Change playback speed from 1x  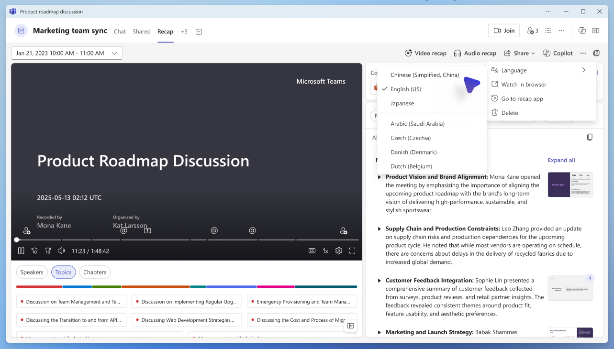[325, 251]
